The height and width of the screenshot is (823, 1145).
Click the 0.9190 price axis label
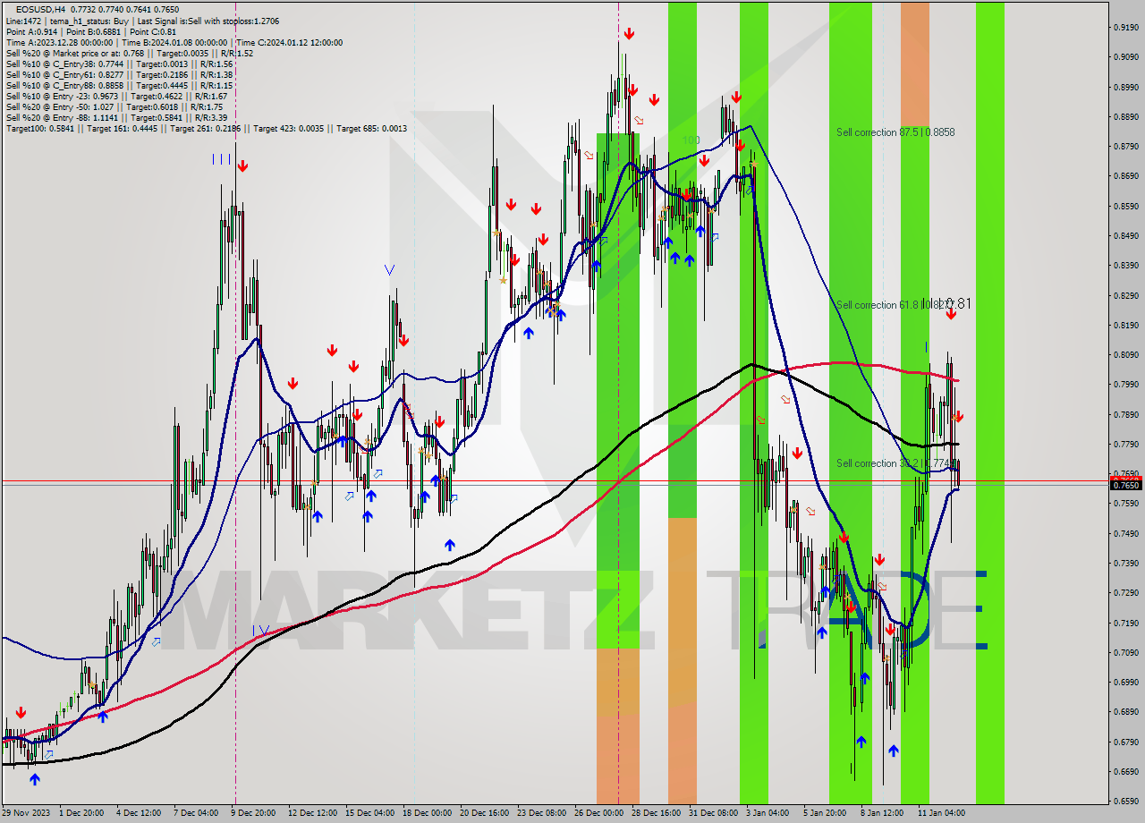click(x=1126, y=28)
